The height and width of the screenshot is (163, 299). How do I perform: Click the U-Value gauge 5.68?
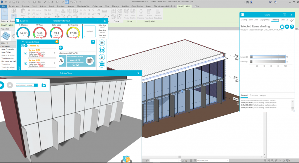[x=40, y=33]
